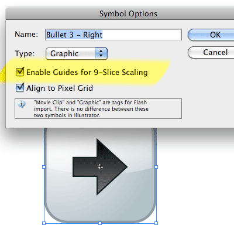Uncheck the Enable Guides for 9-Slice Scaling box
This screenshot has height=232, width=234.
tap(20, 72)
